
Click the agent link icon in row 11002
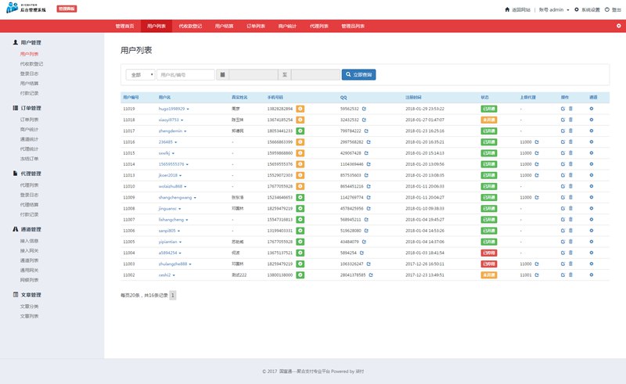point(537,275)
